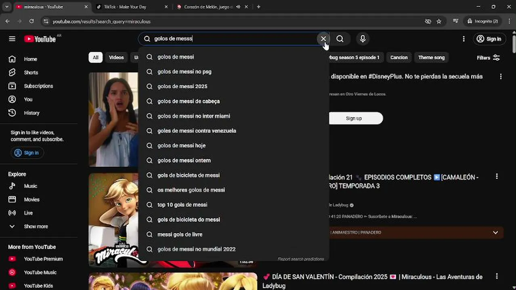516x290 pixels.
Task: Click the top-right Sign in button
Action: pyautogui.click(x=489, y=39)
